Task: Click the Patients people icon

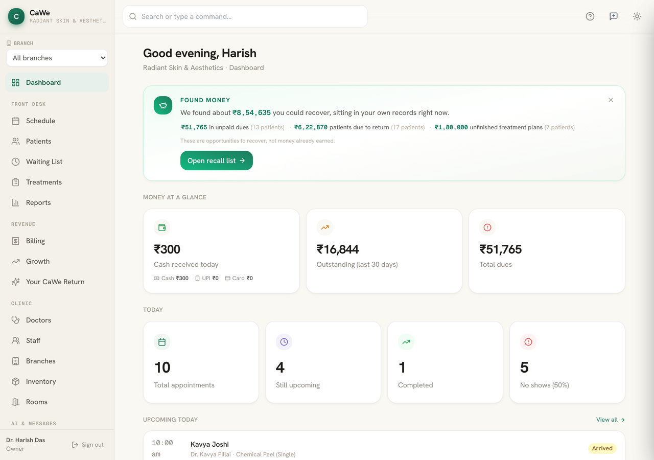Action: 16,141
